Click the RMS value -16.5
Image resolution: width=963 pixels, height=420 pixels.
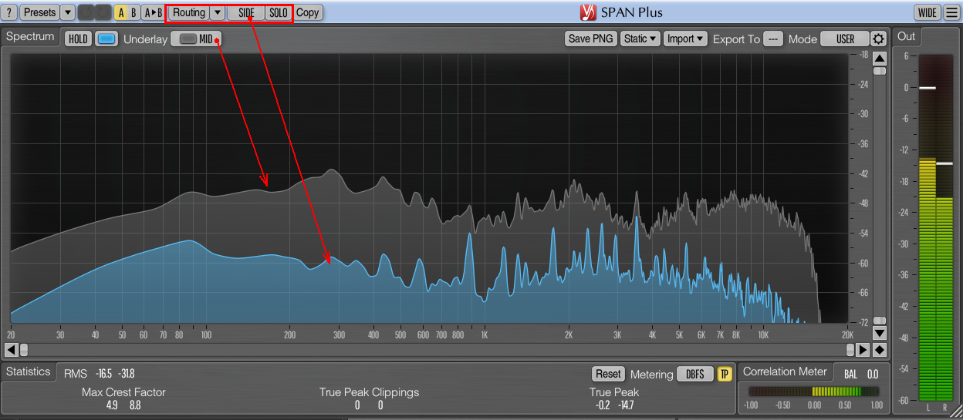pyautogui.click(x=102, y=374)
